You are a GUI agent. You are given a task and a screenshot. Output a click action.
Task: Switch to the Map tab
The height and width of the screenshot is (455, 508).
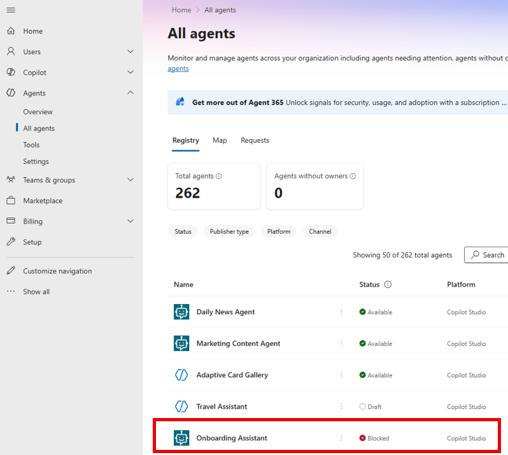tap(220, 140)
